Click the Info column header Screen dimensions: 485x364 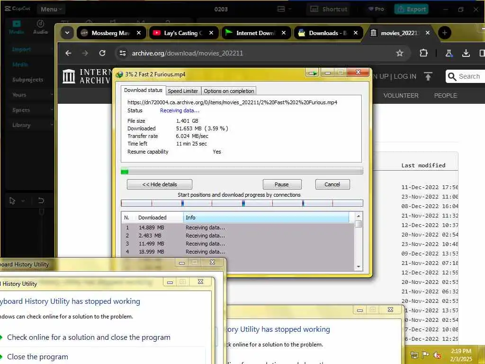point(266,217)
